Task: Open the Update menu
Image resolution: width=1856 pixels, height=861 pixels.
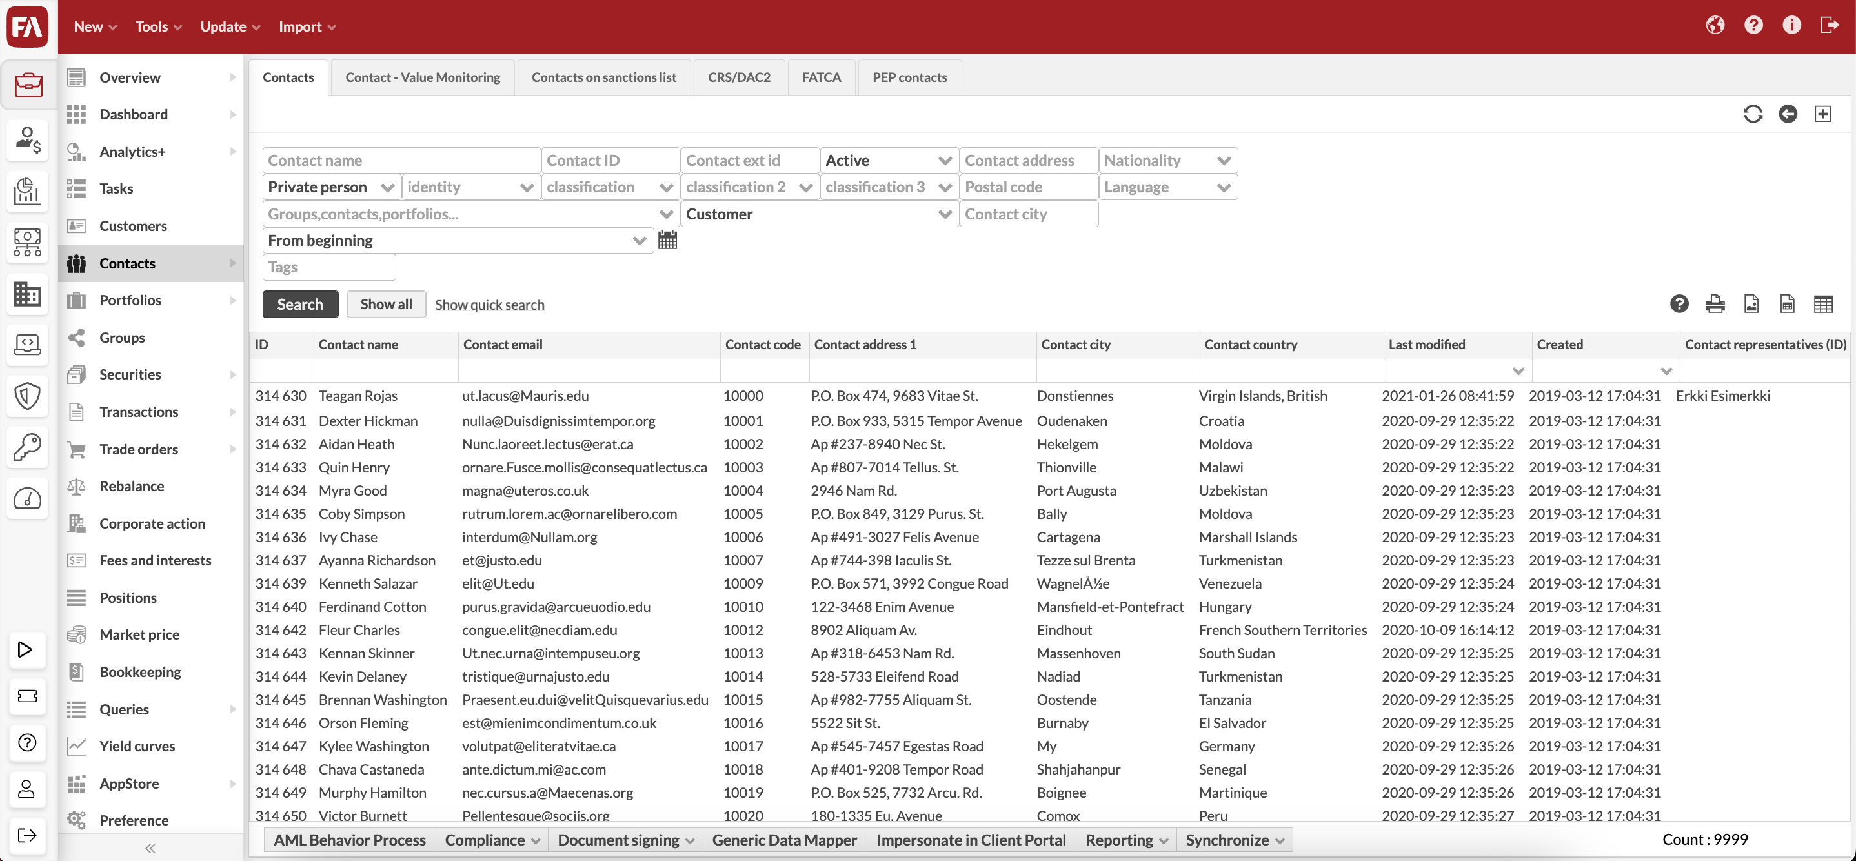Action: 230,26
